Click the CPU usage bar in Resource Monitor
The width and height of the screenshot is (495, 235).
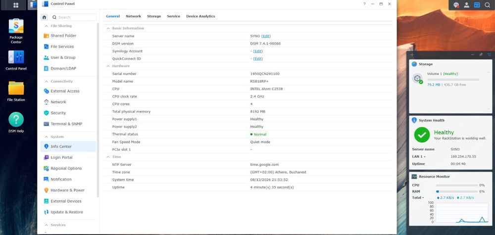tap(456, 185)
